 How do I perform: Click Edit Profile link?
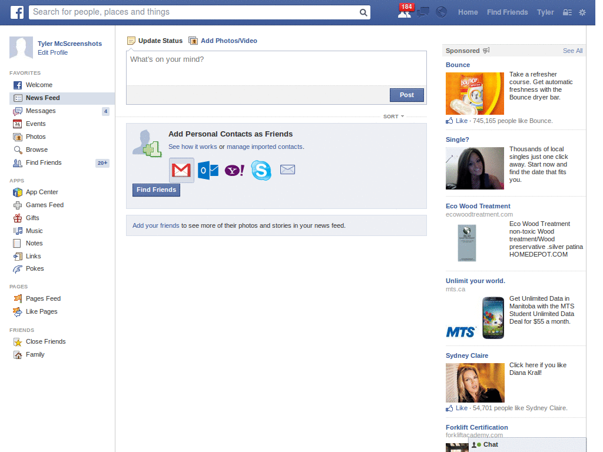coord(52,52)
